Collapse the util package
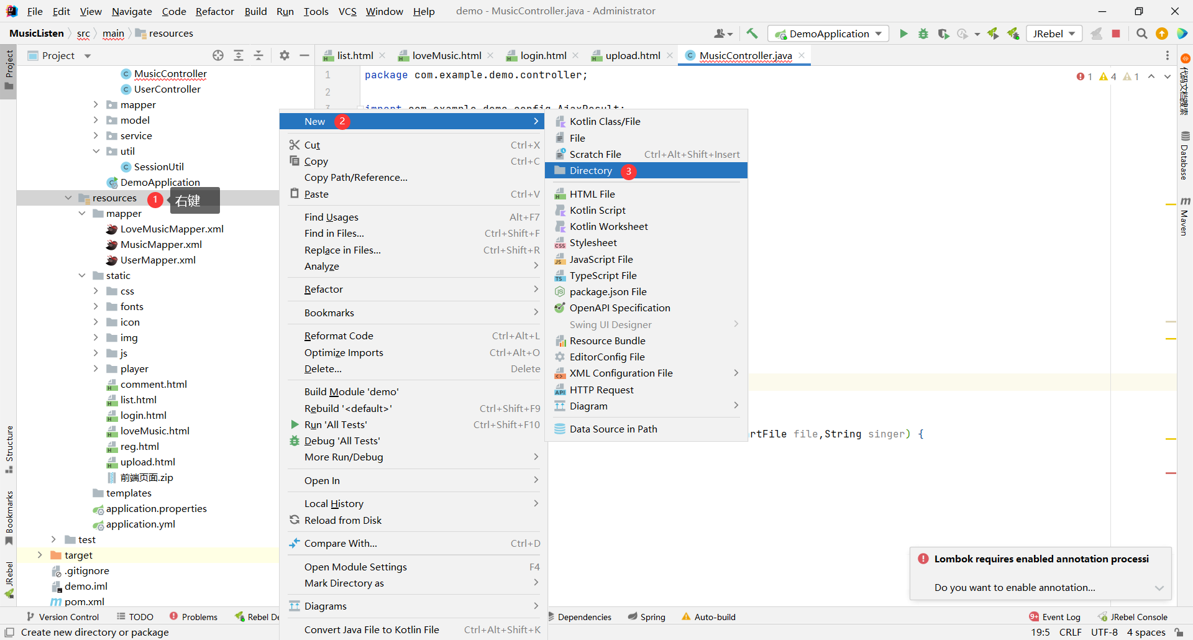 tap(96, 151)
